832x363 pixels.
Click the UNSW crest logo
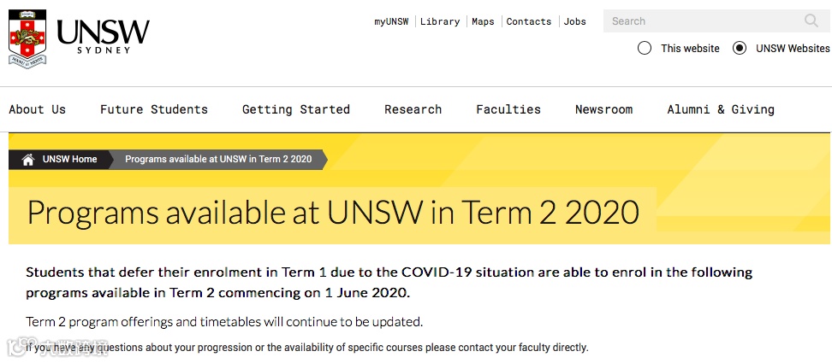click(x=27, y=38)
